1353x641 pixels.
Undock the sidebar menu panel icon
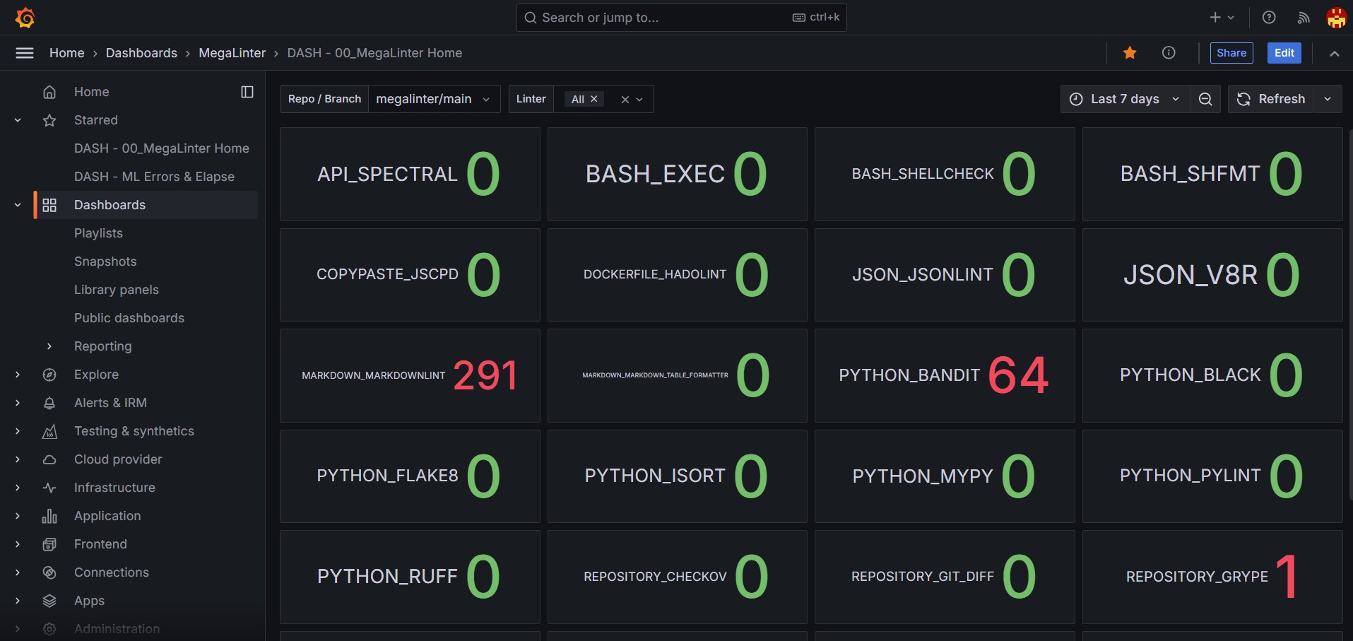pyautogui.click(x=247, y=92)
